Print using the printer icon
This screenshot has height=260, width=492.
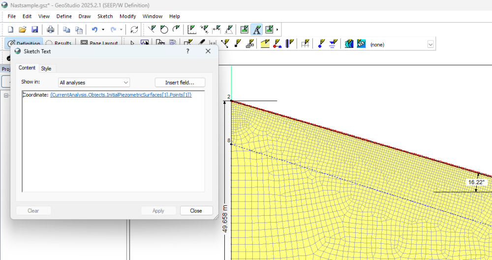click(x=50, y=30)
